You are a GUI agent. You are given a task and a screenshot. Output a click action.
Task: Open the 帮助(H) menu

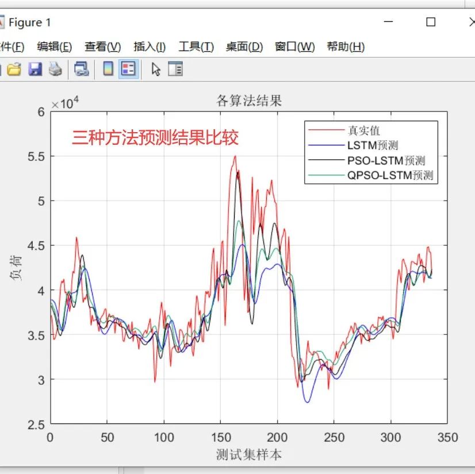point(346,47)
